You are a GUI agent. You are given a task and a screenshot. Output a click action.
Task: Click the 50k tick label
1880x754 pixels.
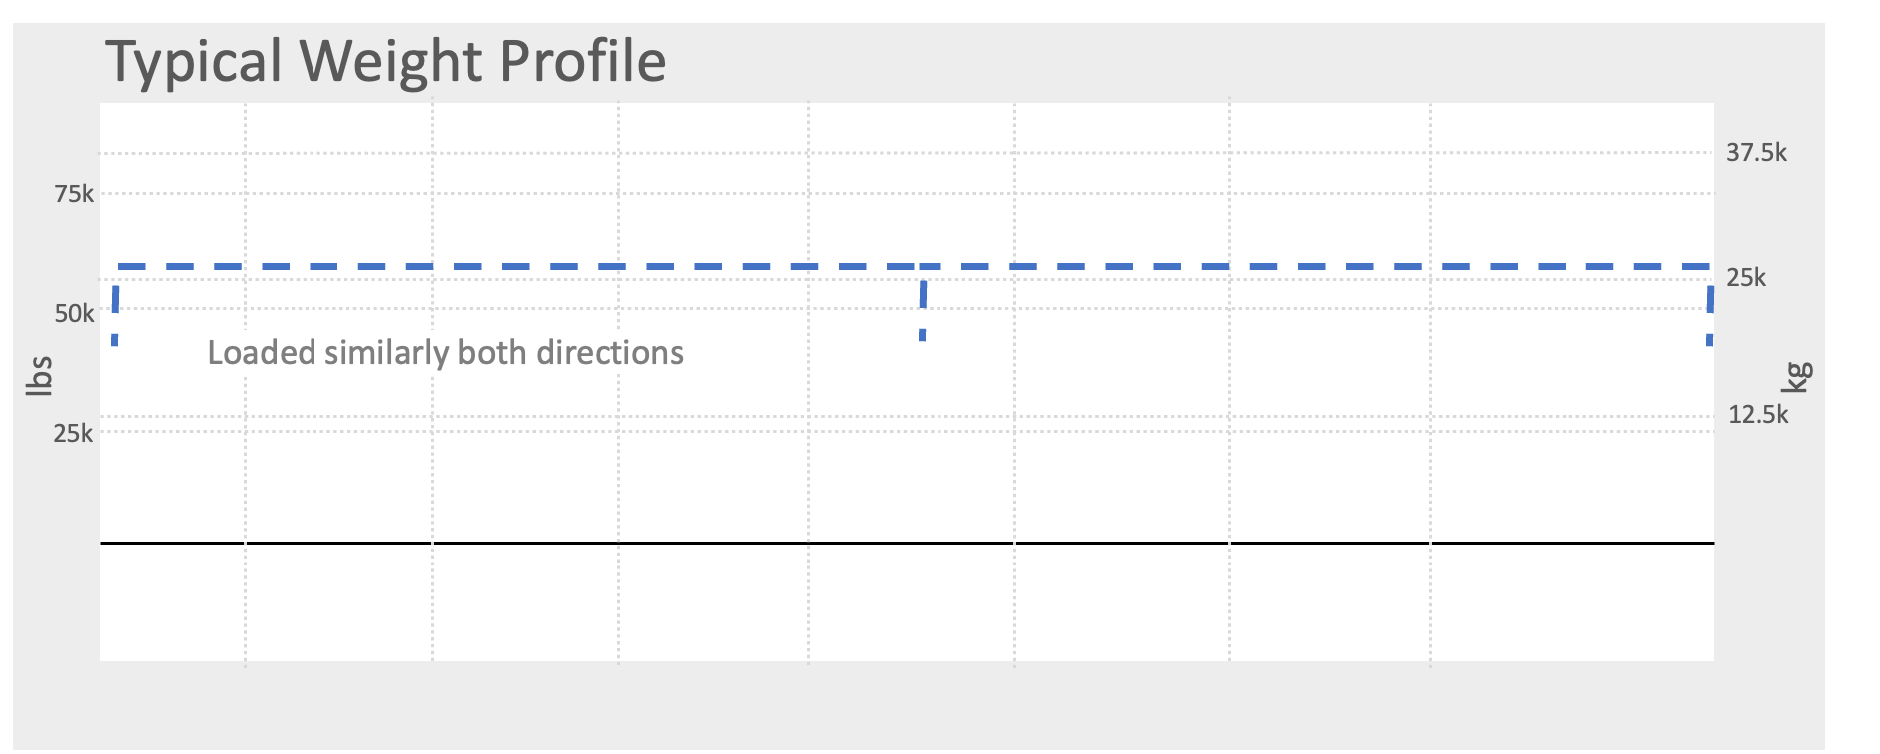point(74,314)
